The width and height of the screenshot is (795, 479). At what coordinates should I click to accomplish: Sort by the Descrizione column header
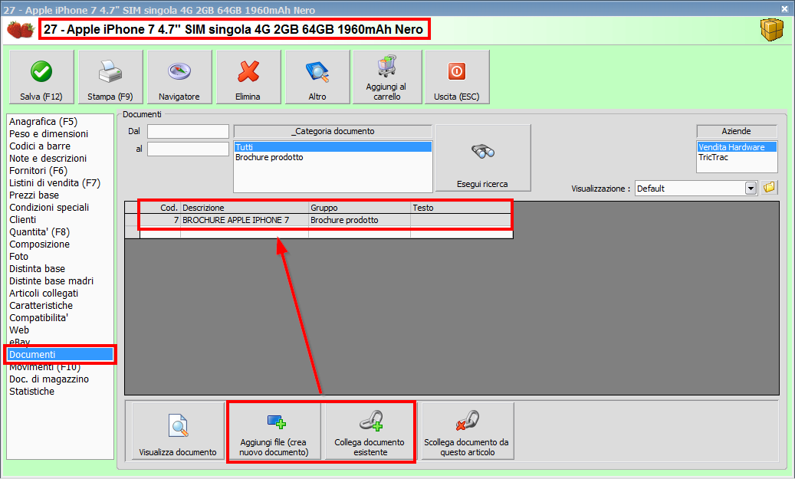pyautogui.click(x=245, y=208)
